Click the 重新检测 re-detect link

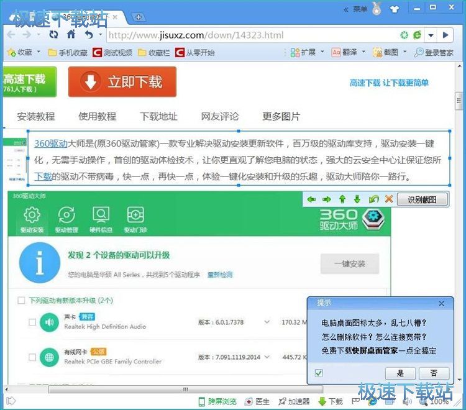point(220,275)
